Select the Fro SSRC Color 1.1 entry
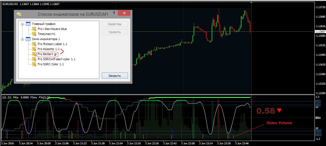 51,64
